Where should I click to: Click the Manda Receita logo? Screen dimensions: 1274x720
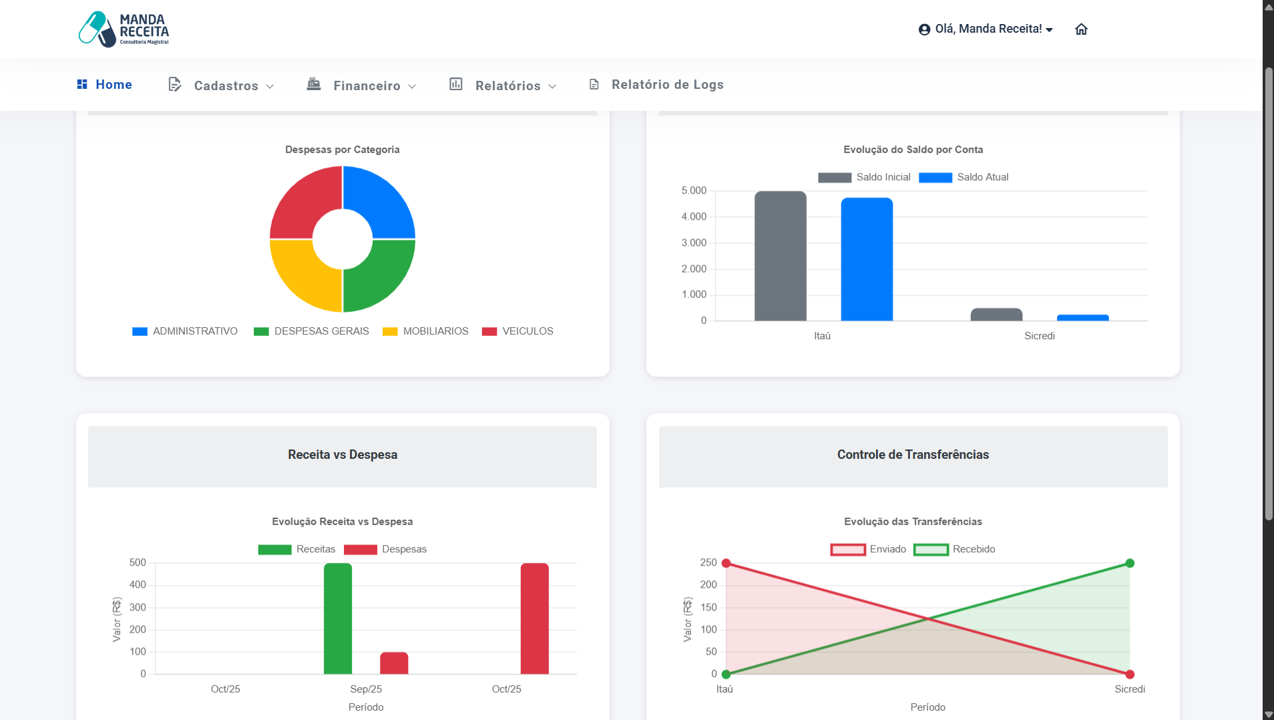click(x=124, y=29)
